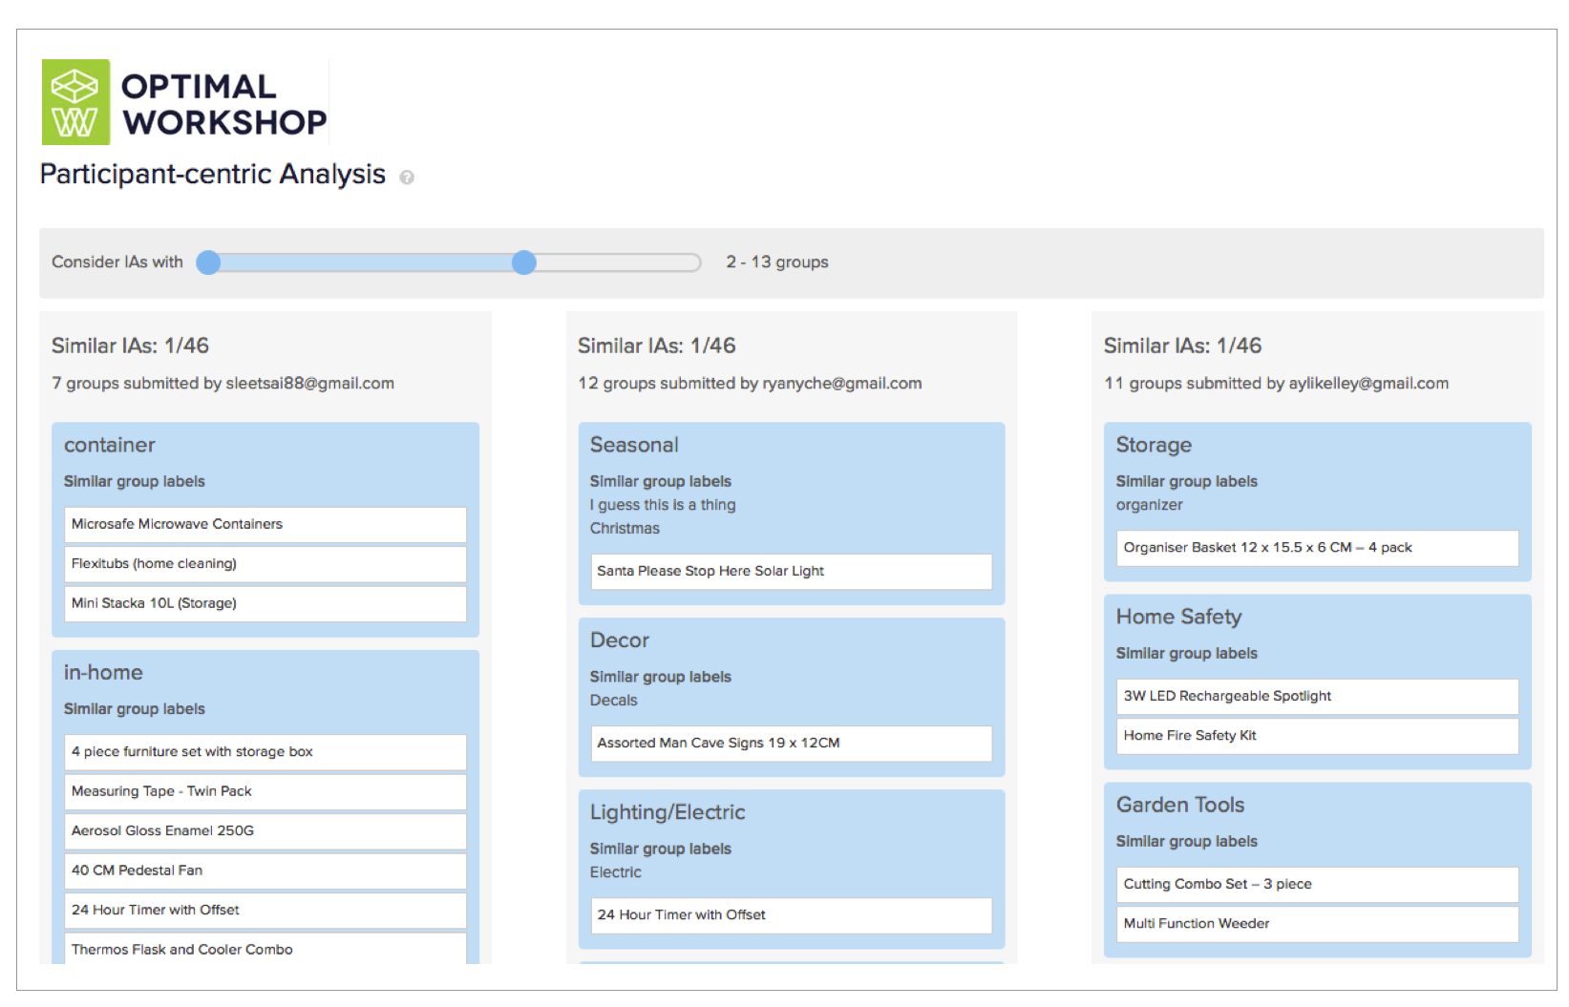Click '4 piece furniture set with storage box'
The height and width of the screenshot is (1007, 1569).
coord(265,752)
